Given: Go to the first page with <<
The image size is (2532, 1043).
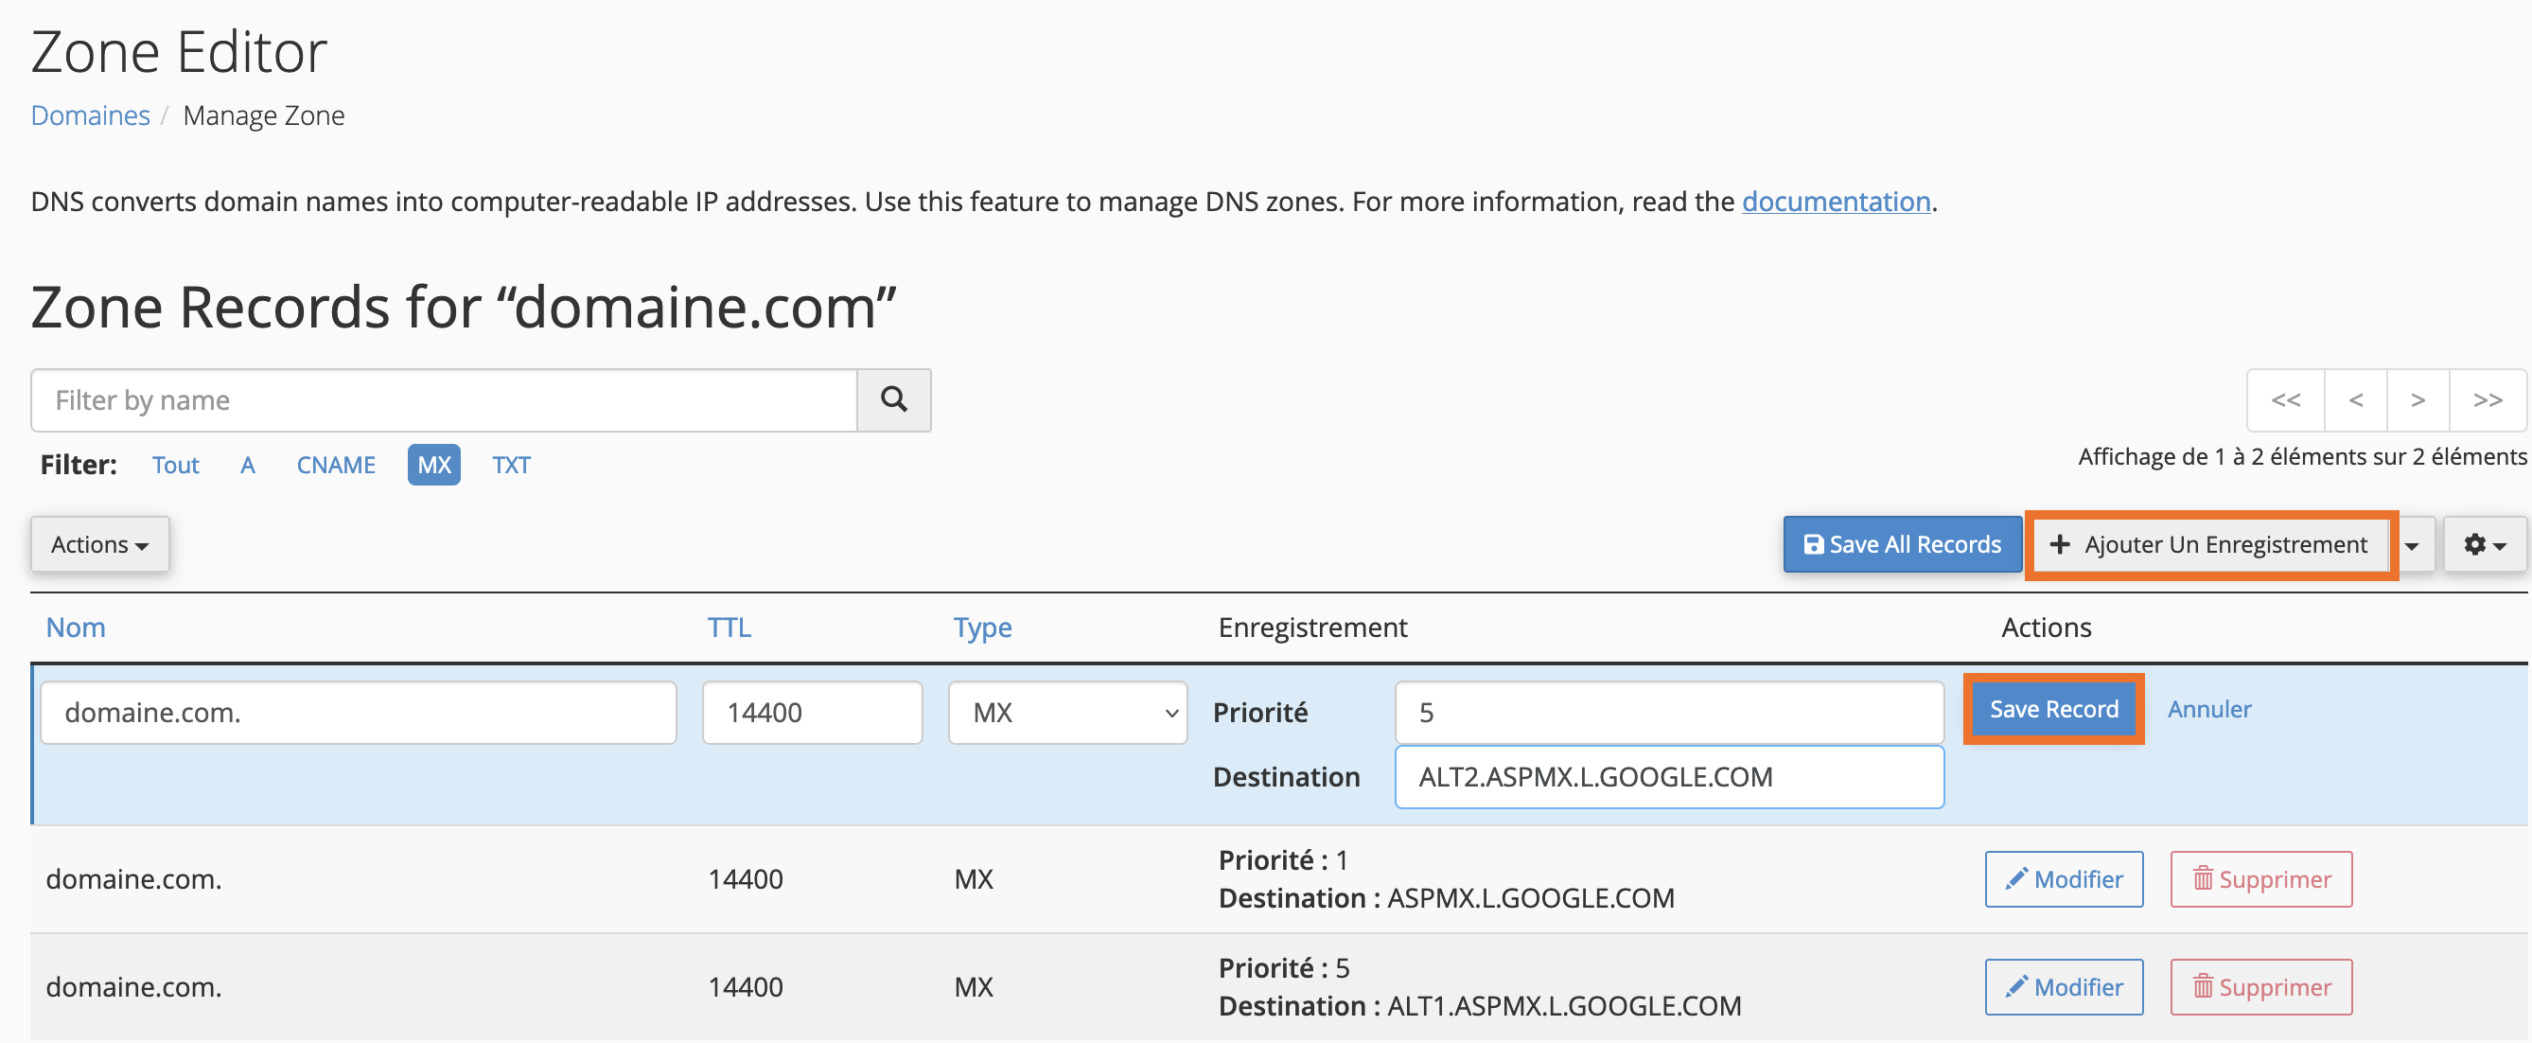Looking at the screenshot, I should (2285, 400).
